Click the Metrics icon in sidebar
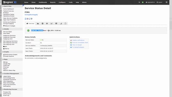This screenshot has height=97, width=172. click(x=4, y=48)
